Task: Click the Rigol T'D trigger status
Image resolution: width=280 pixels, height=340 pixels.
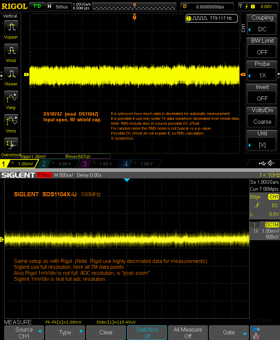Action: (x=37, y=6)
